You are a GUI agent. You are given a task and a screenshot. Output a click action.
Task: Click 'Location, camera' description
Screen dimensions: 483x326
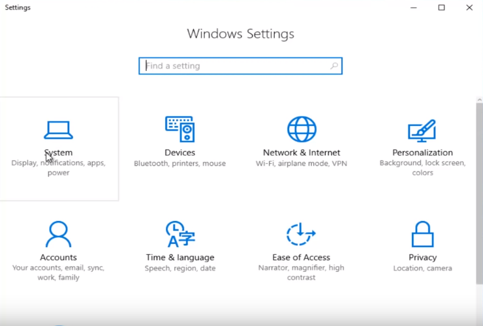tap(423, 269)
